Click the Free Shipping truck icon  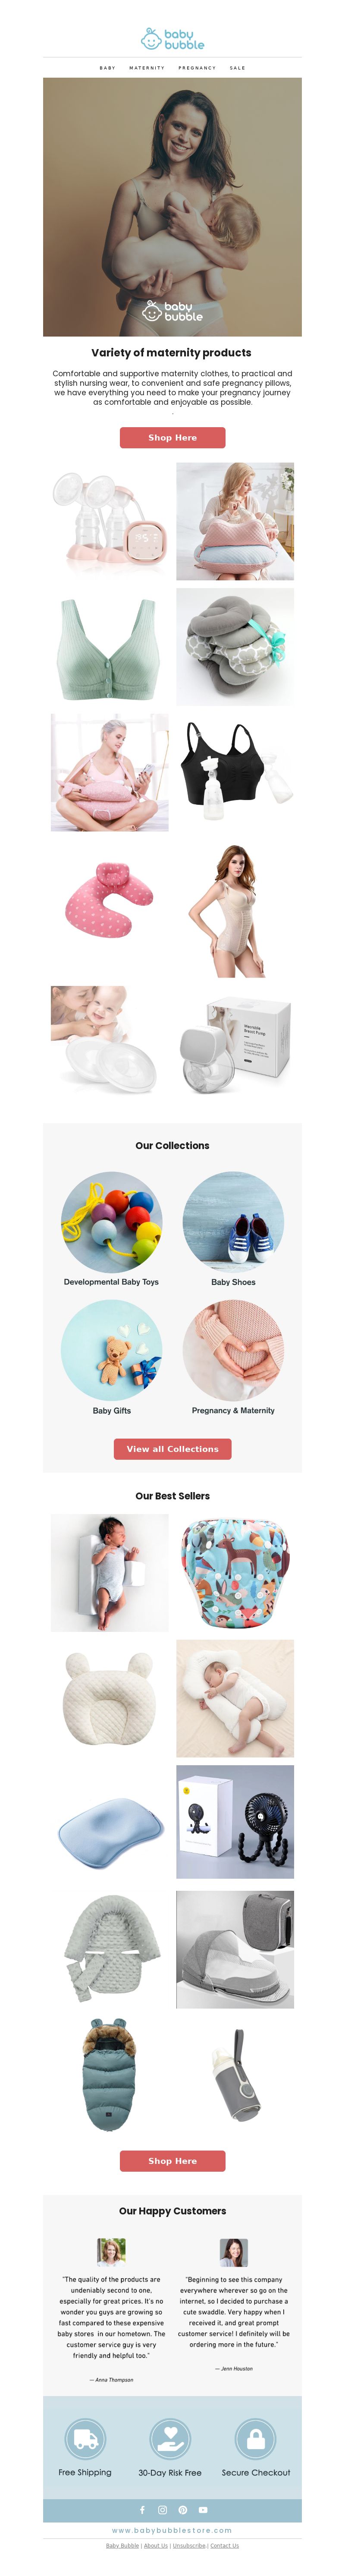(85, 2439)
